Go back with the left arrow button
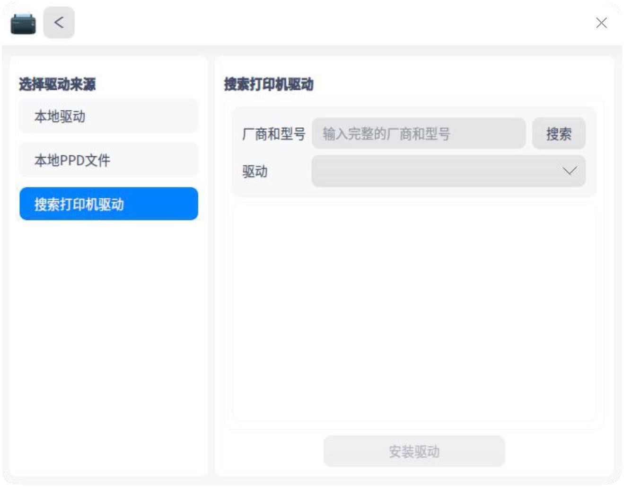 [59, 22]
